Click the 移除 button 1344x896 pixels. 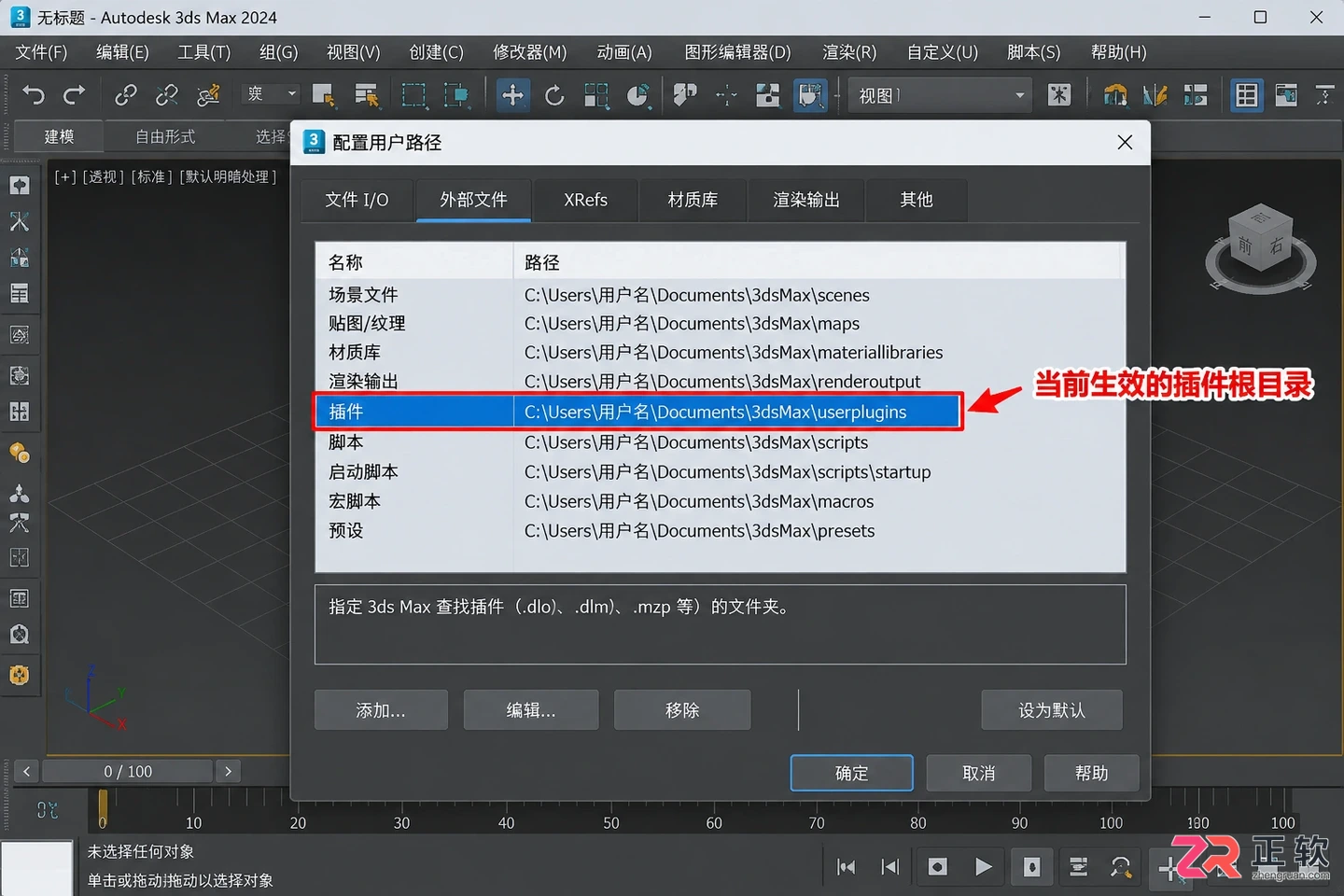pyautogui.click(x=682, y=710)
